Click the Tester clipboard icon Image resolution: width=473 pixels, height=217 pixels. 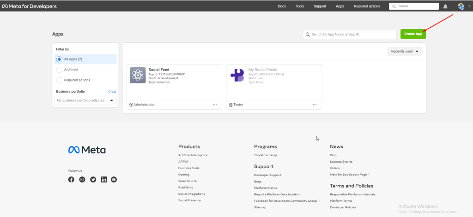click(x=231, y=105)
